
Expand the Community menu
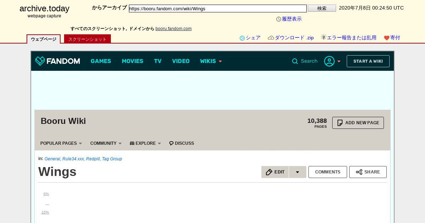point(106,143)
